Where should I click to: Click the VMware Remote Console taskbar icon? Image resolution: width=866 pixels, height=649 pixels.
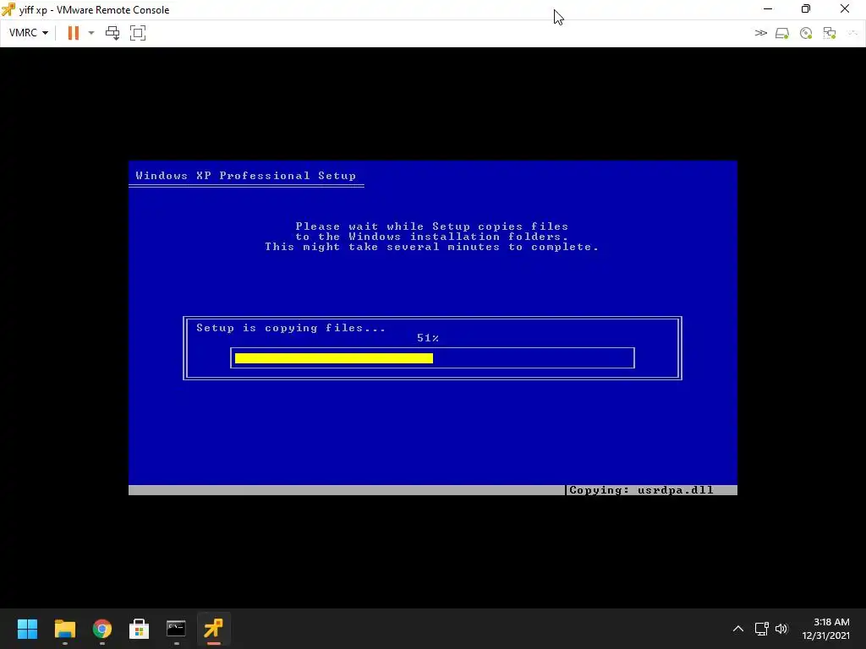click(213, 629)
